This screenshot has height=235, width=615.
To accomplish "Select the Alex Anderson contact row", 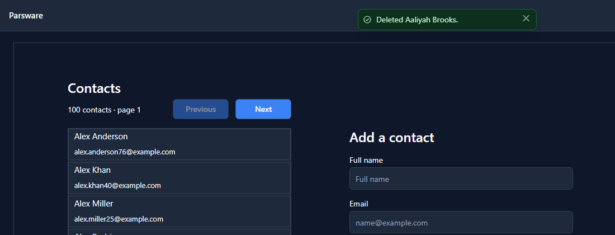I will (179, 144).
